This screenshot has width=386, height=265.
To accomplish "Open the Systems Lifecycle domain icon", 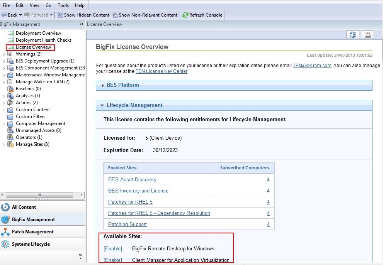I will click(x=5, y=244).
